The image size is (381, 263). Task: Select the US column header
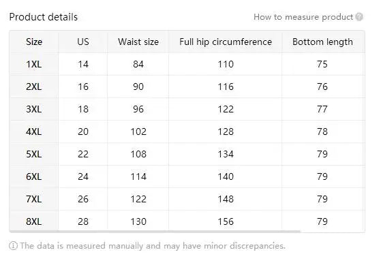[83, 42]
